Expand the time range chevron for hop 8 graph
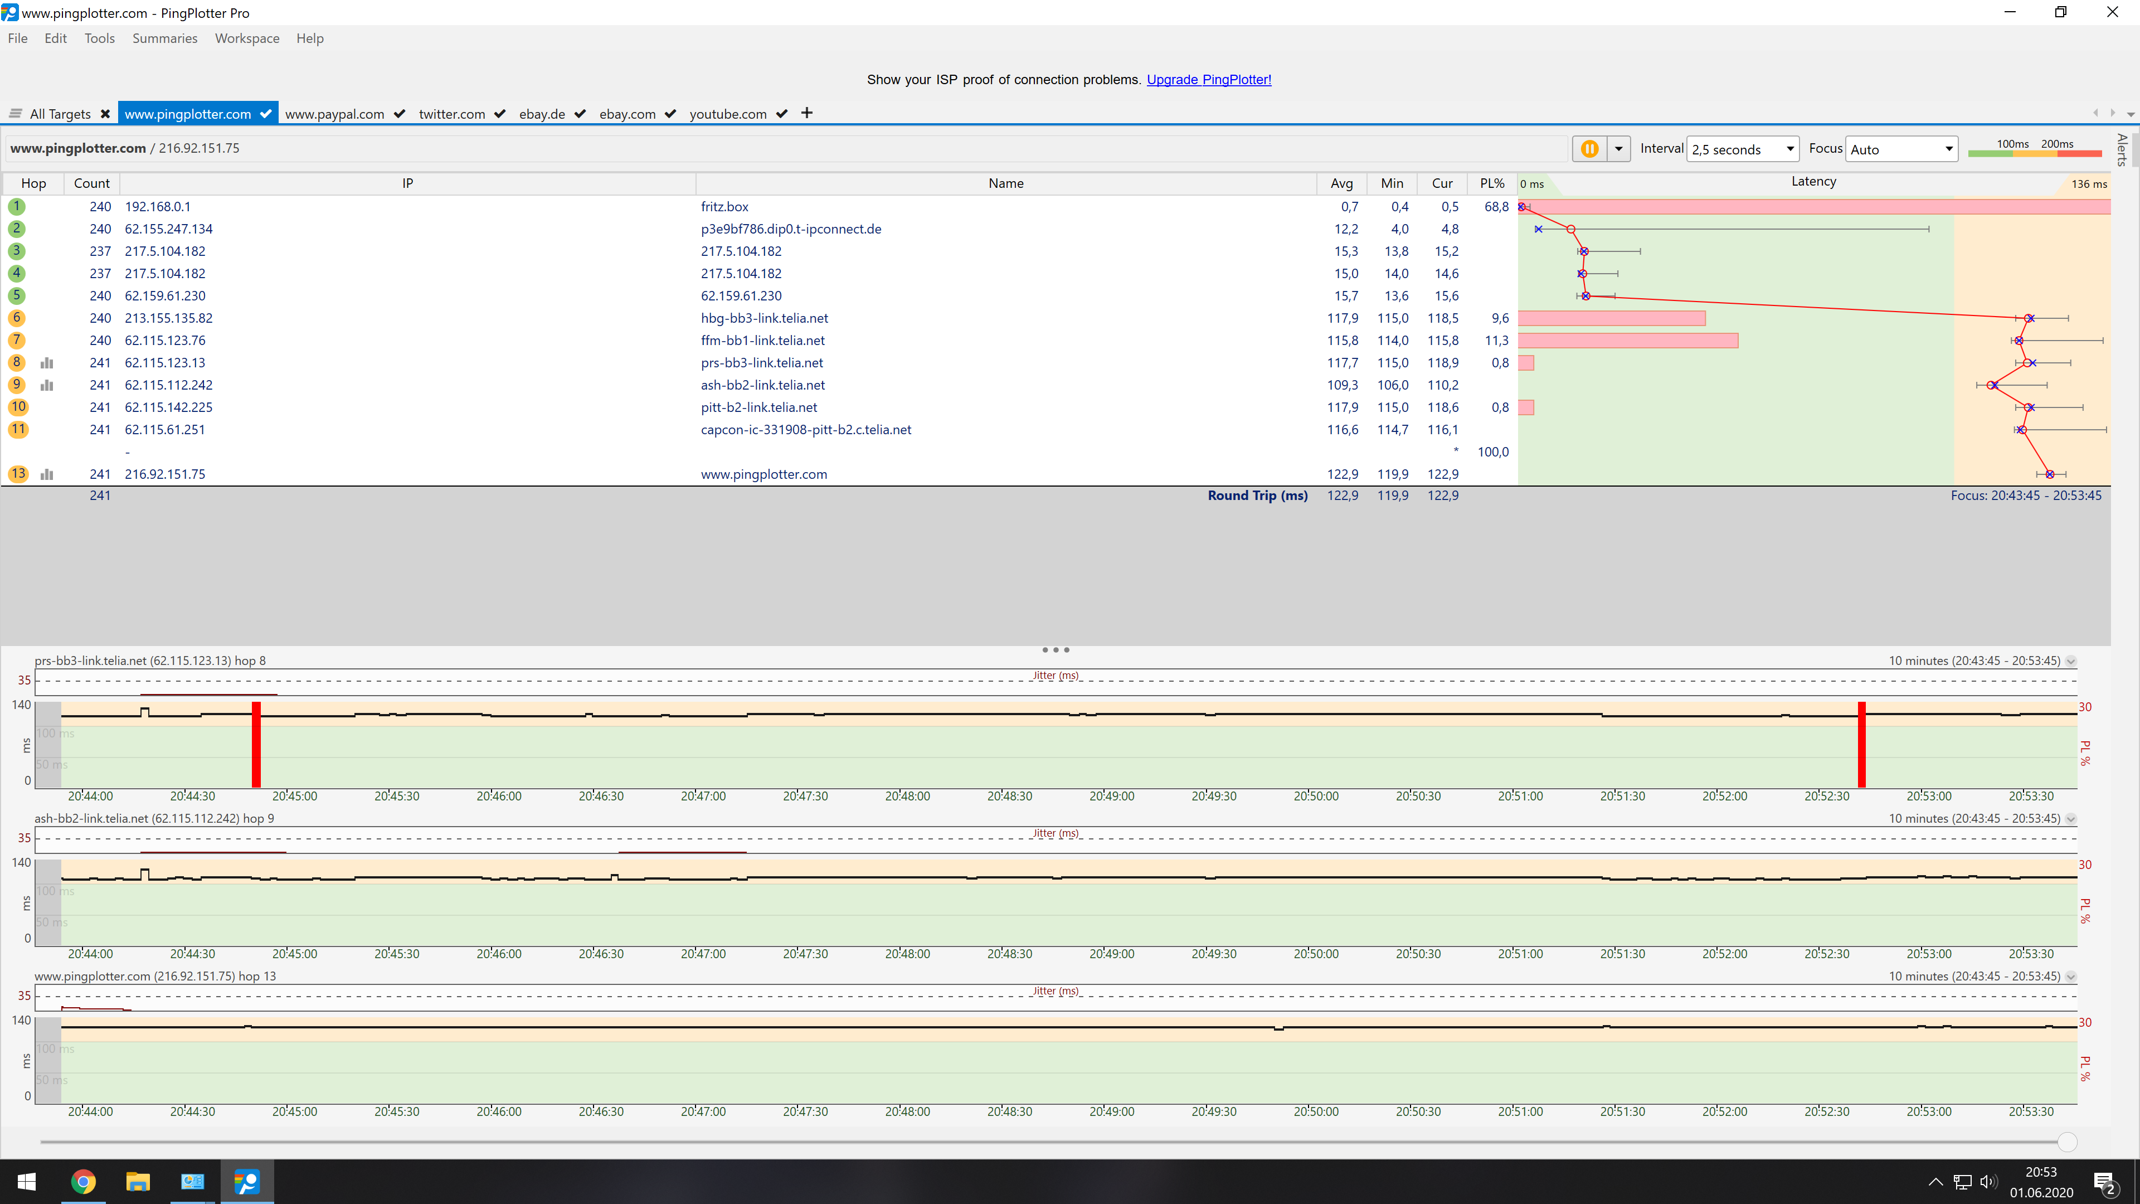 [x=2071, y=662]
